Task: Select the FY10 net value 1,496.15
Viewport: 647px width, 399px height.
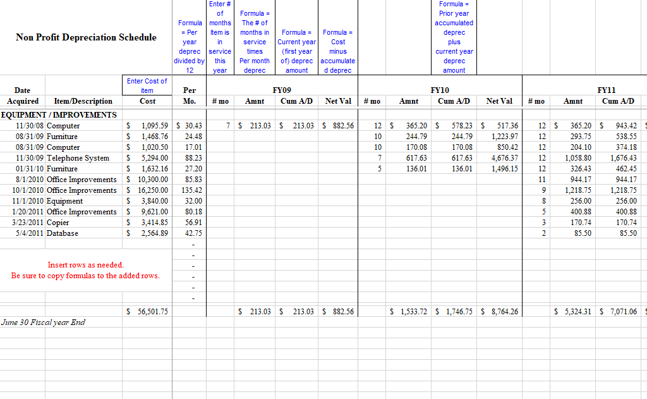Action: (x=505, y=169)
